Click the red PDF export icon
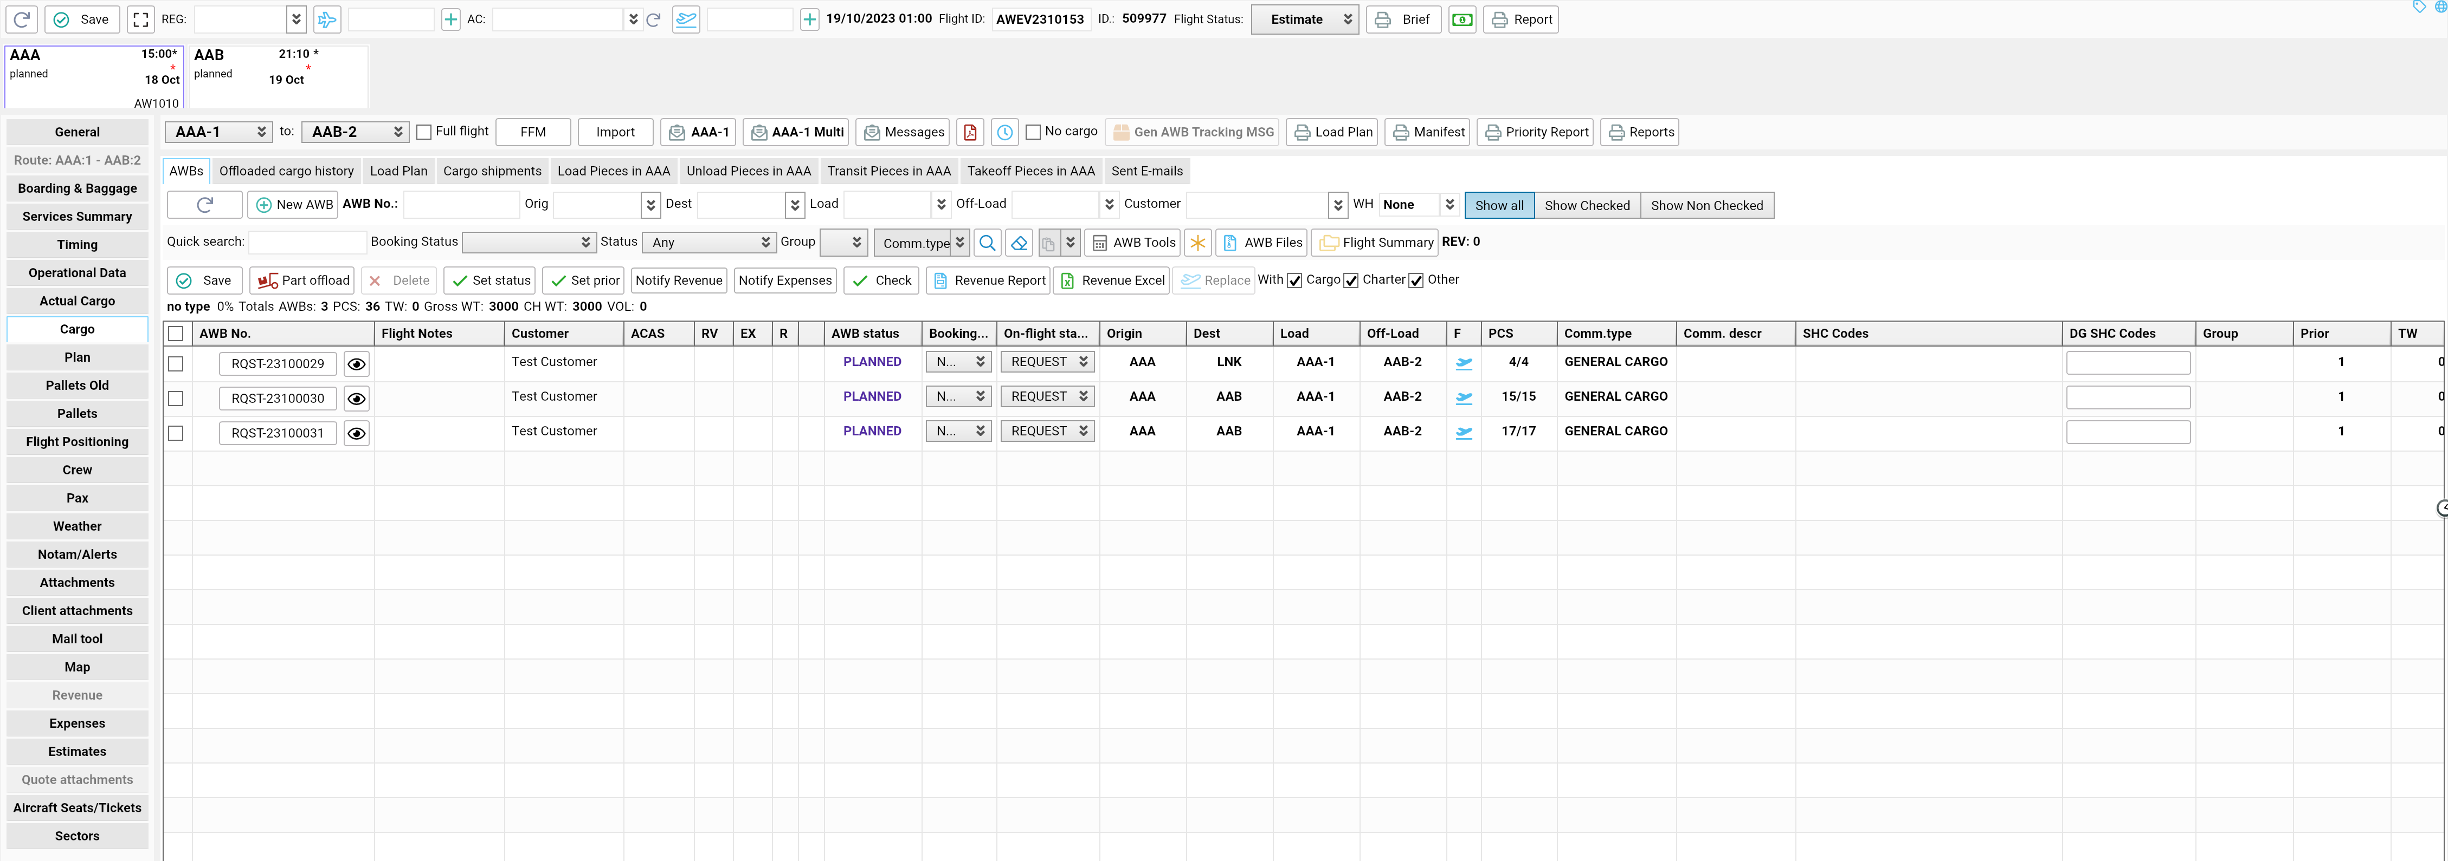Screen dimensions: 2448x861 pos(969,132)
